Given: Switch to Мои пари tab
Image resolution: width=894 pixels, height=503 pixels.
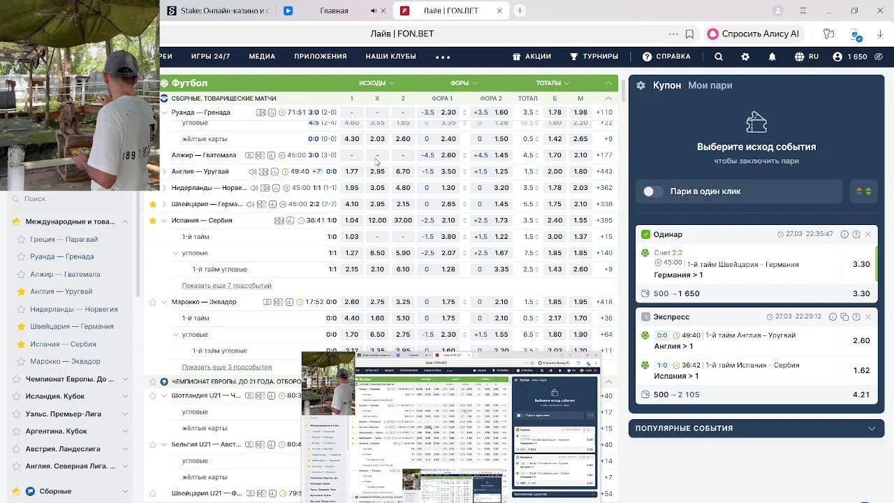Looking at the screenshot, I should tap(710, 85).
